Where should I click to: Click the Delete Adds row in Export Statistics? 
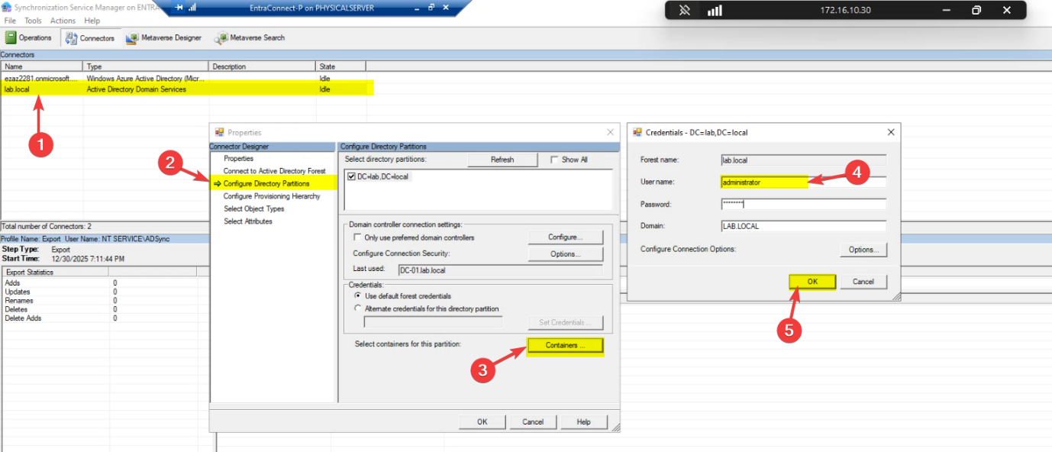tap(99, 318)
